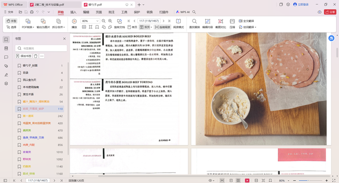Viewport: 339px width, 183px height.
Task: Open the 开始 ribbon tab
Action: pyautogui.click(x=61, y=12)
